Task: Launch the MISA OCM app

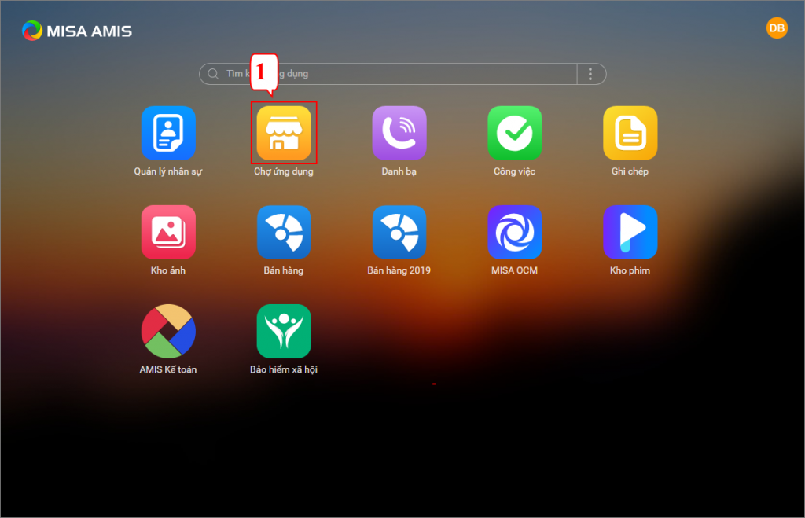Action: (x=515, y=232)
